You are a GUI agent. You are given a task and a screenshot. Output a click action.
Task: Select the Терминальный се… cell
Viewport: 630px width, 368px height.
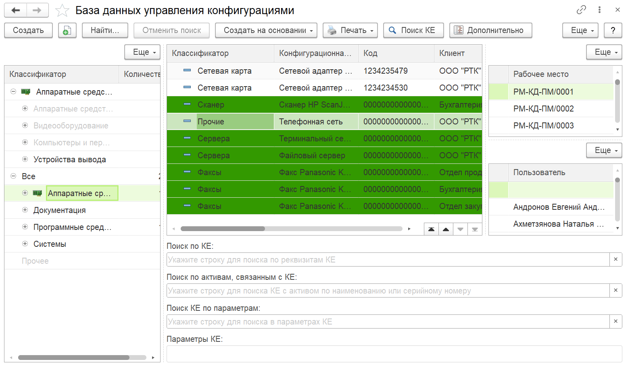click(x=316, y=139)
